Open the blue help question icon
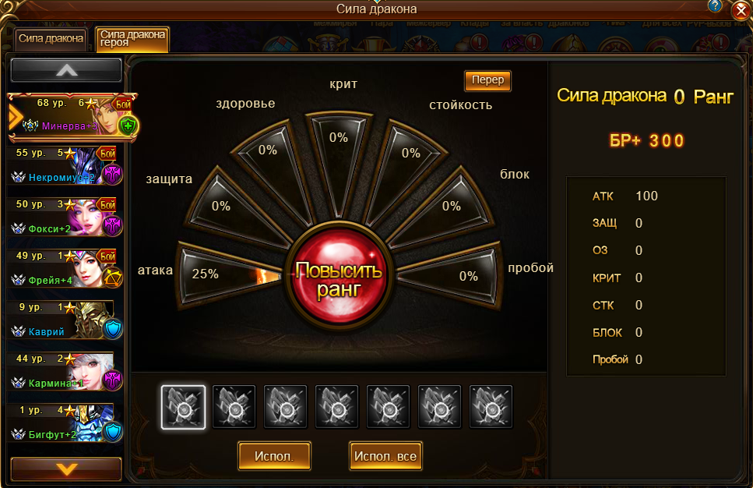The image size is (753, 488). tap(715, 5)
